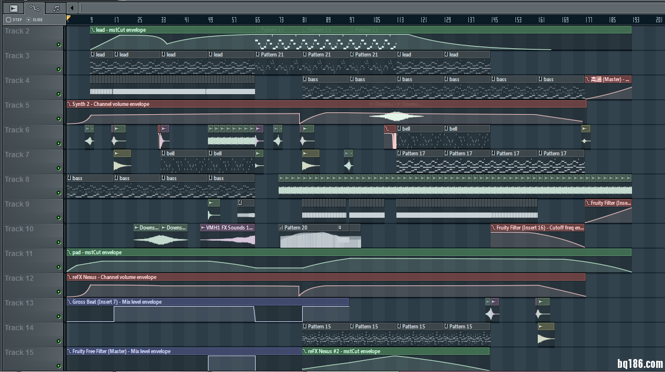Click the left arrow beside the scrollbar
This screenshot has height=372, width=665.
[72, 8]
